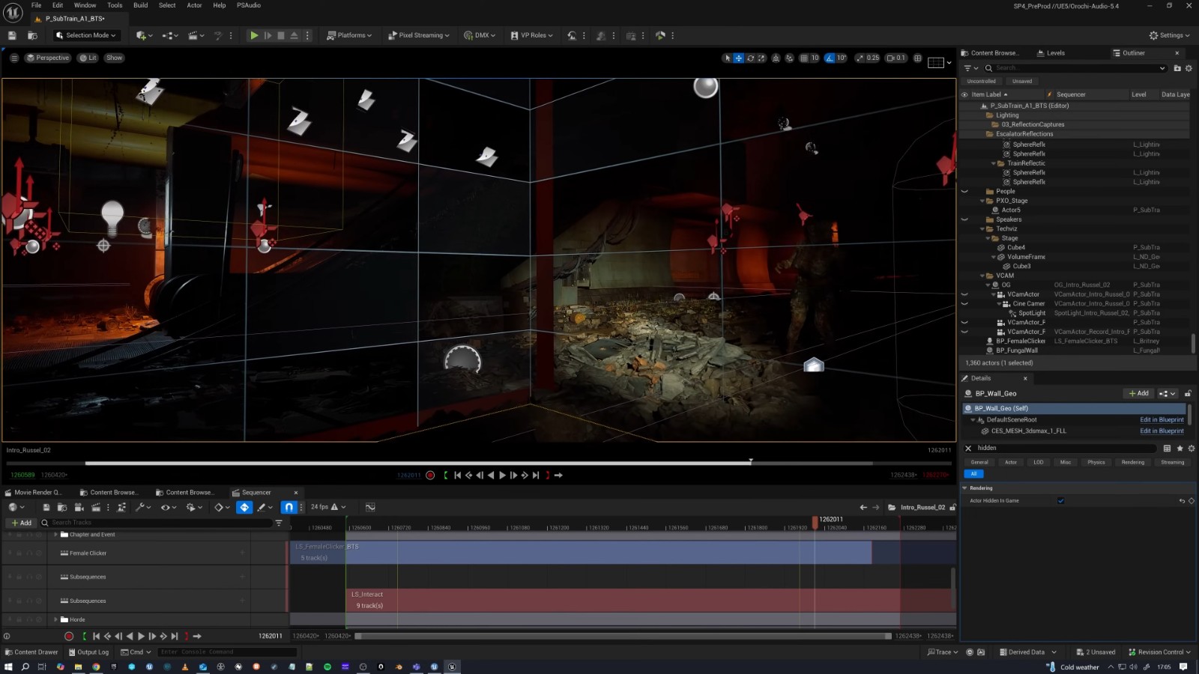Open Details settings gear icon
1199x674 pixels.
click(1192, 448)
